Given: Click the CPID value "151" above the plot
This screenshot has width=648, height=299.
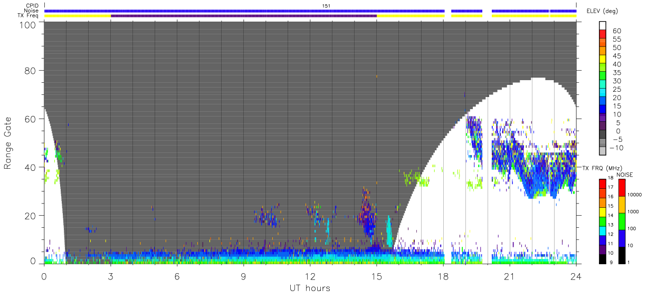Looking at the screenshot, I should 326,6.
